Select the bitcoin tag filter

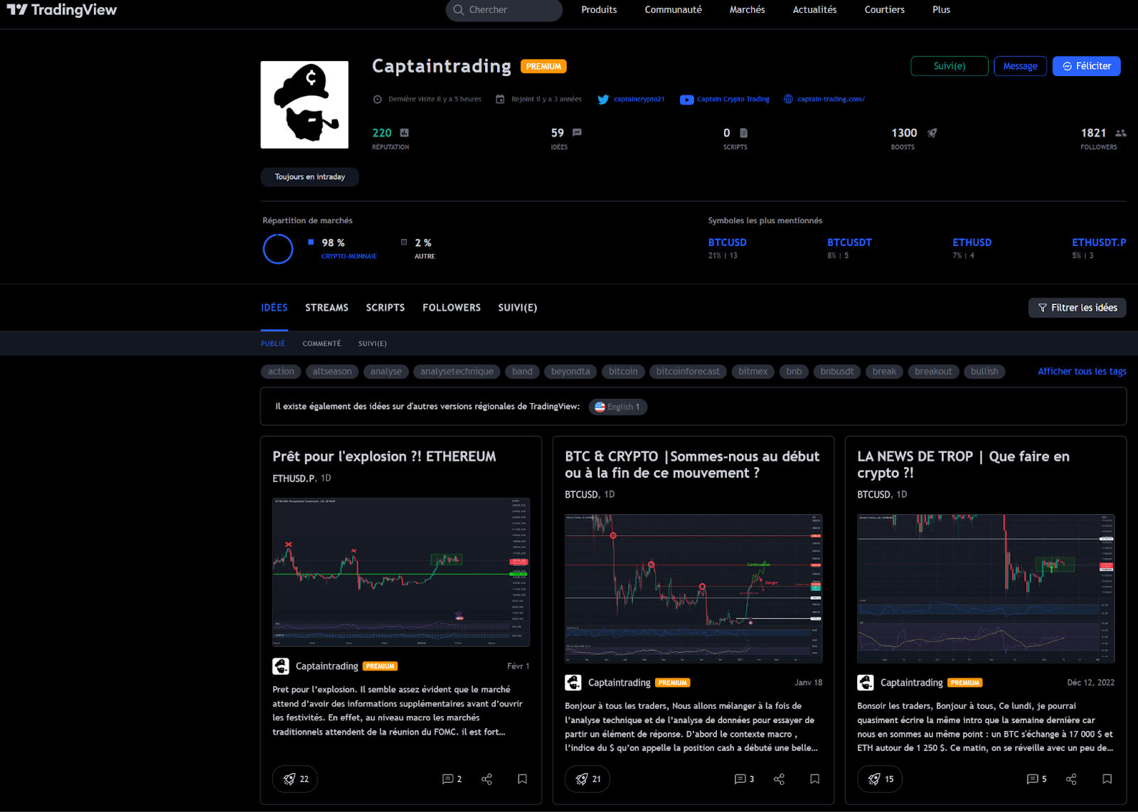623,371
